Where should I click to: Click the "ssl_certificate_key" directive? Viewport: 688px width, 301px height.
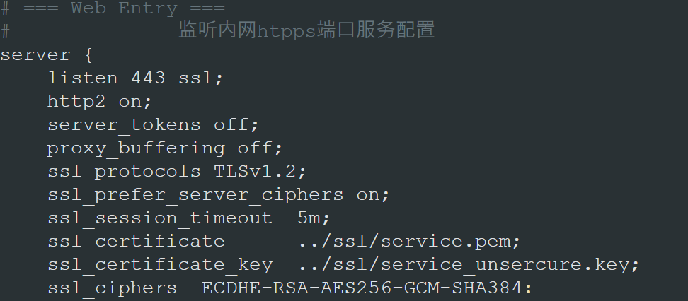click(x=159, y=264)
